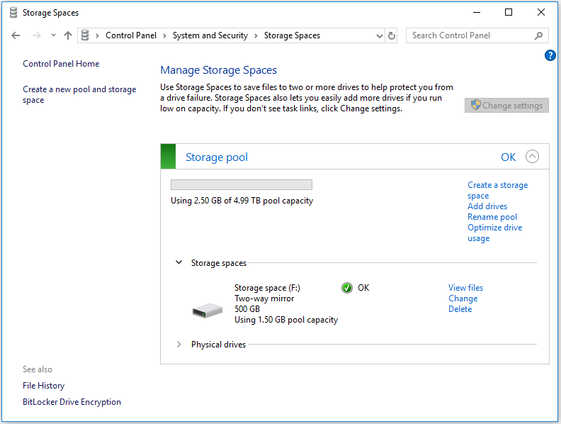Refresh the Storage Spaces page
561x424 pixels.
(x=392, y=36)
